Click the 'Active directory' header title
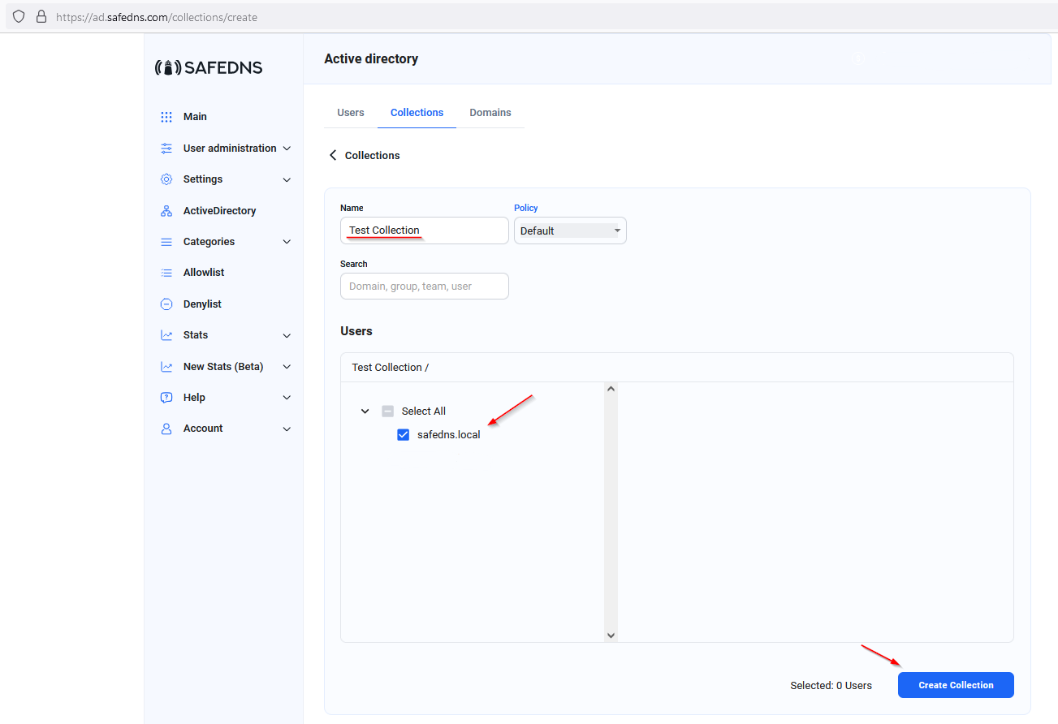Image resolution: width=1058 pixels, height=724 pixels. coord(371,58)
